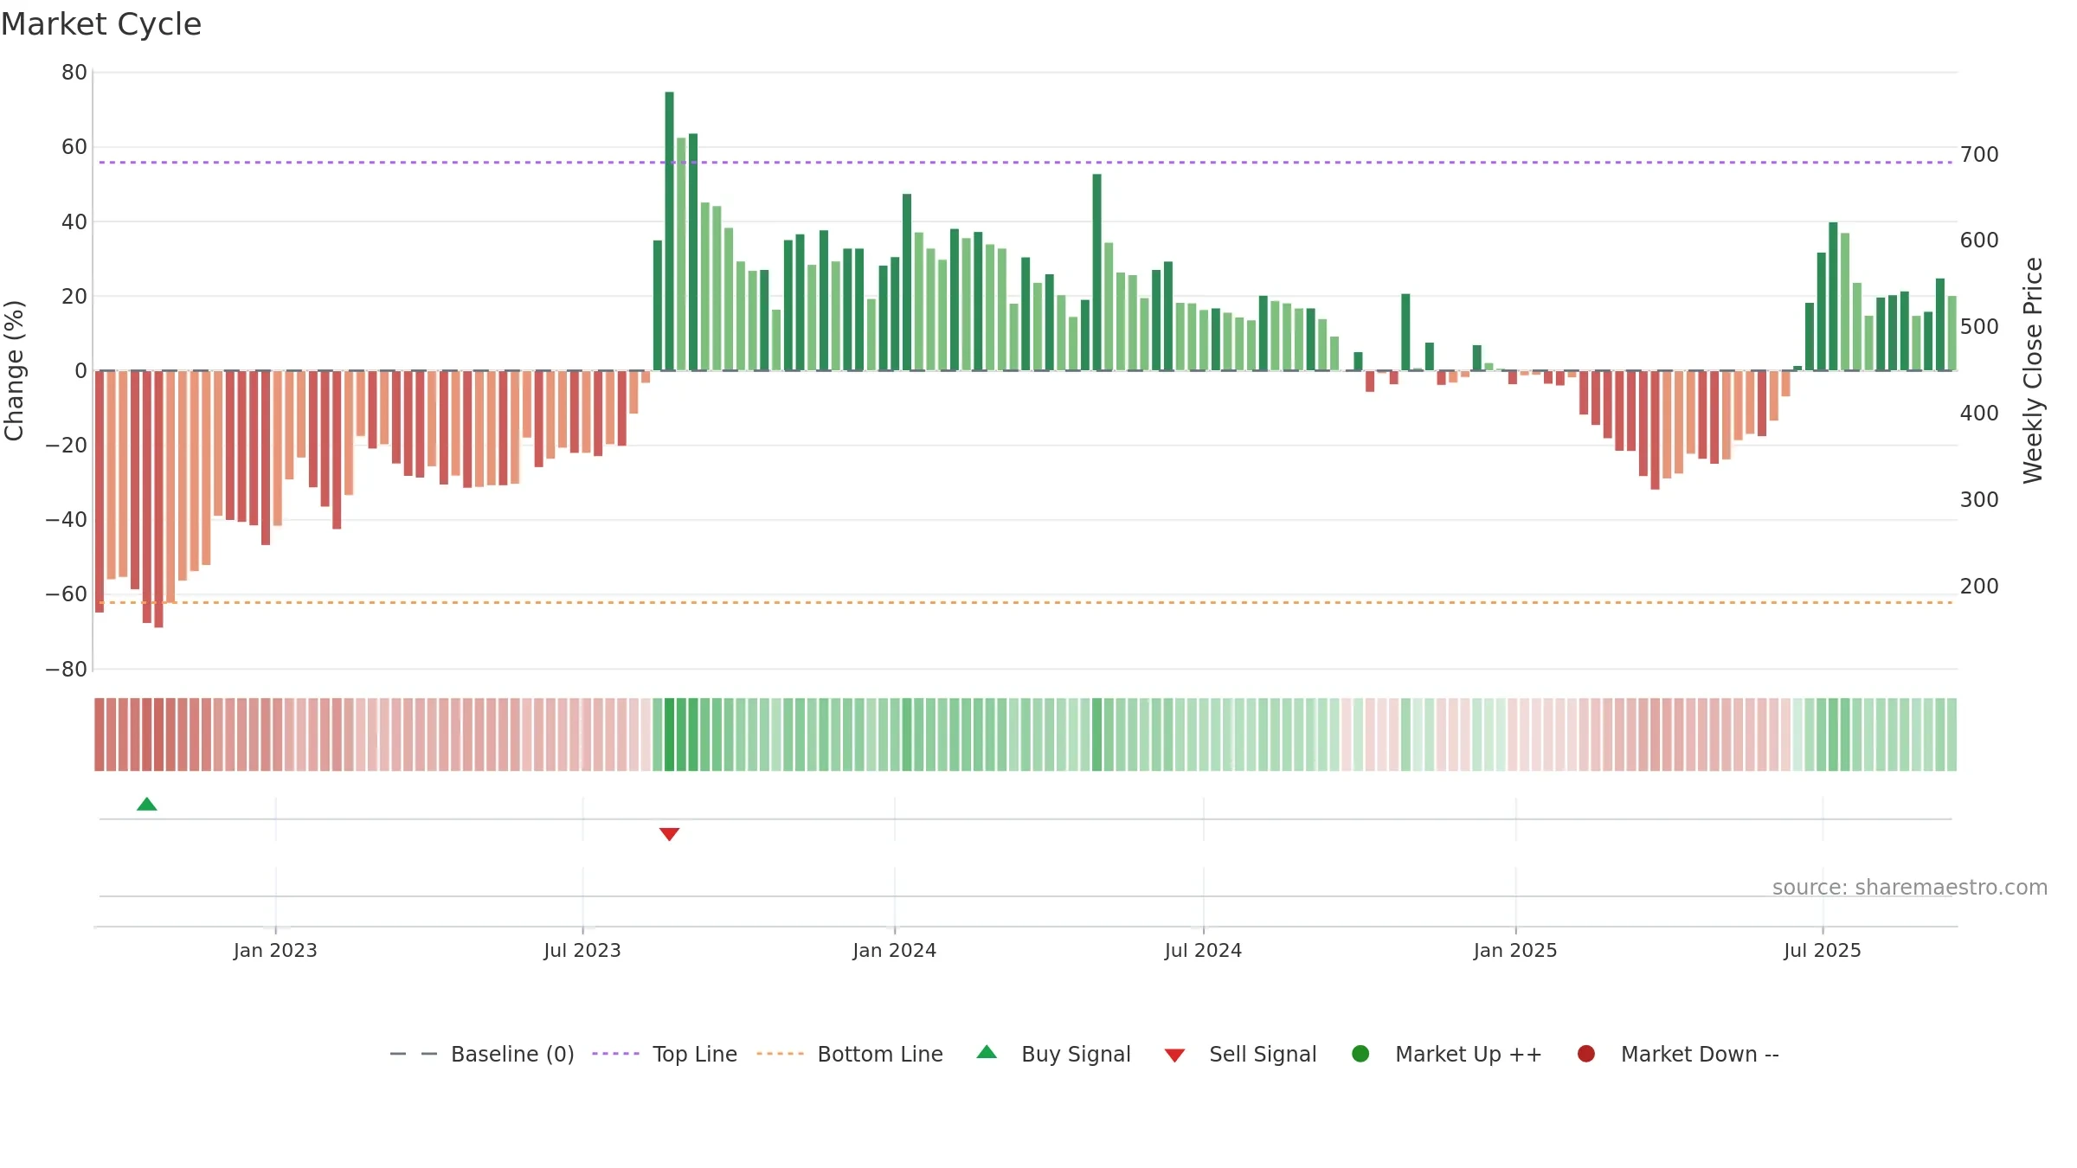2077x1168 pixels.
Task: Click the Market Cycle chart title
Action: (x=101, y=24)
